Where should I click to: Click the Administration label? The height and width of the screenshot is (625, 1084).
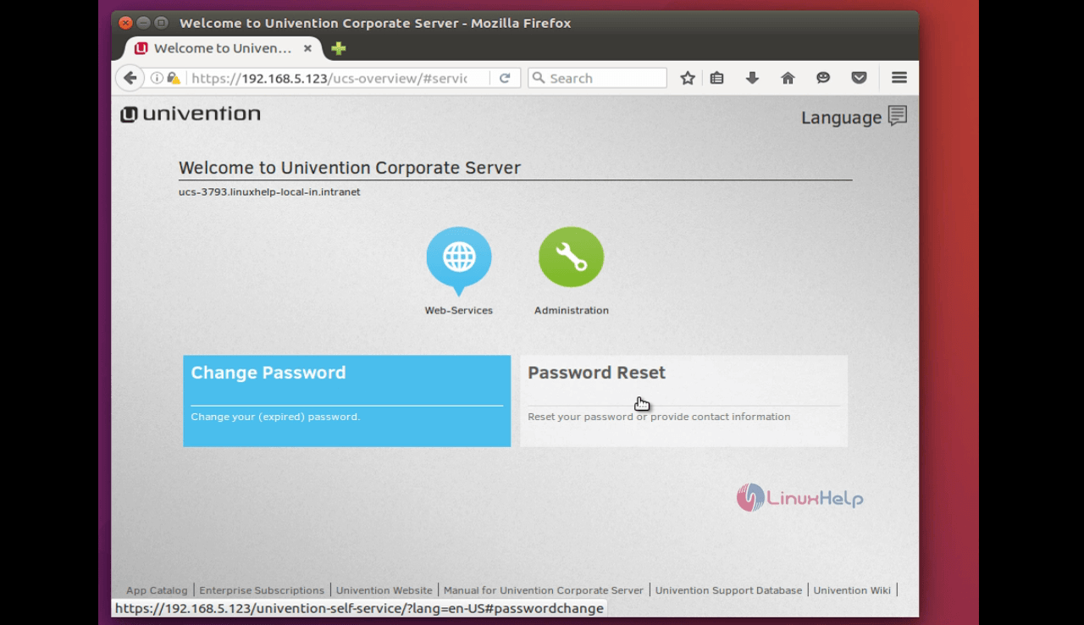[x=572, y=311]
